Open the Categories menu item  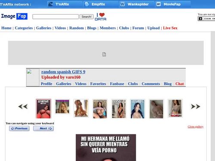click(24, 28)
